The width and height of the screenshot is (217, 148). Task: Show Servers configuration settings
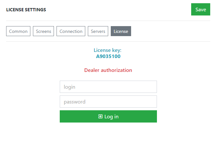coord(98,31)
